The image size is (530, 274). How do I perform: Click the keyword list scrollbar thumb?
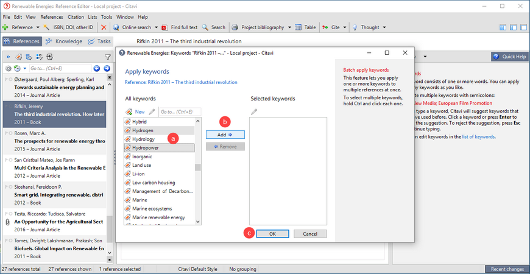(x=198, y=167)
